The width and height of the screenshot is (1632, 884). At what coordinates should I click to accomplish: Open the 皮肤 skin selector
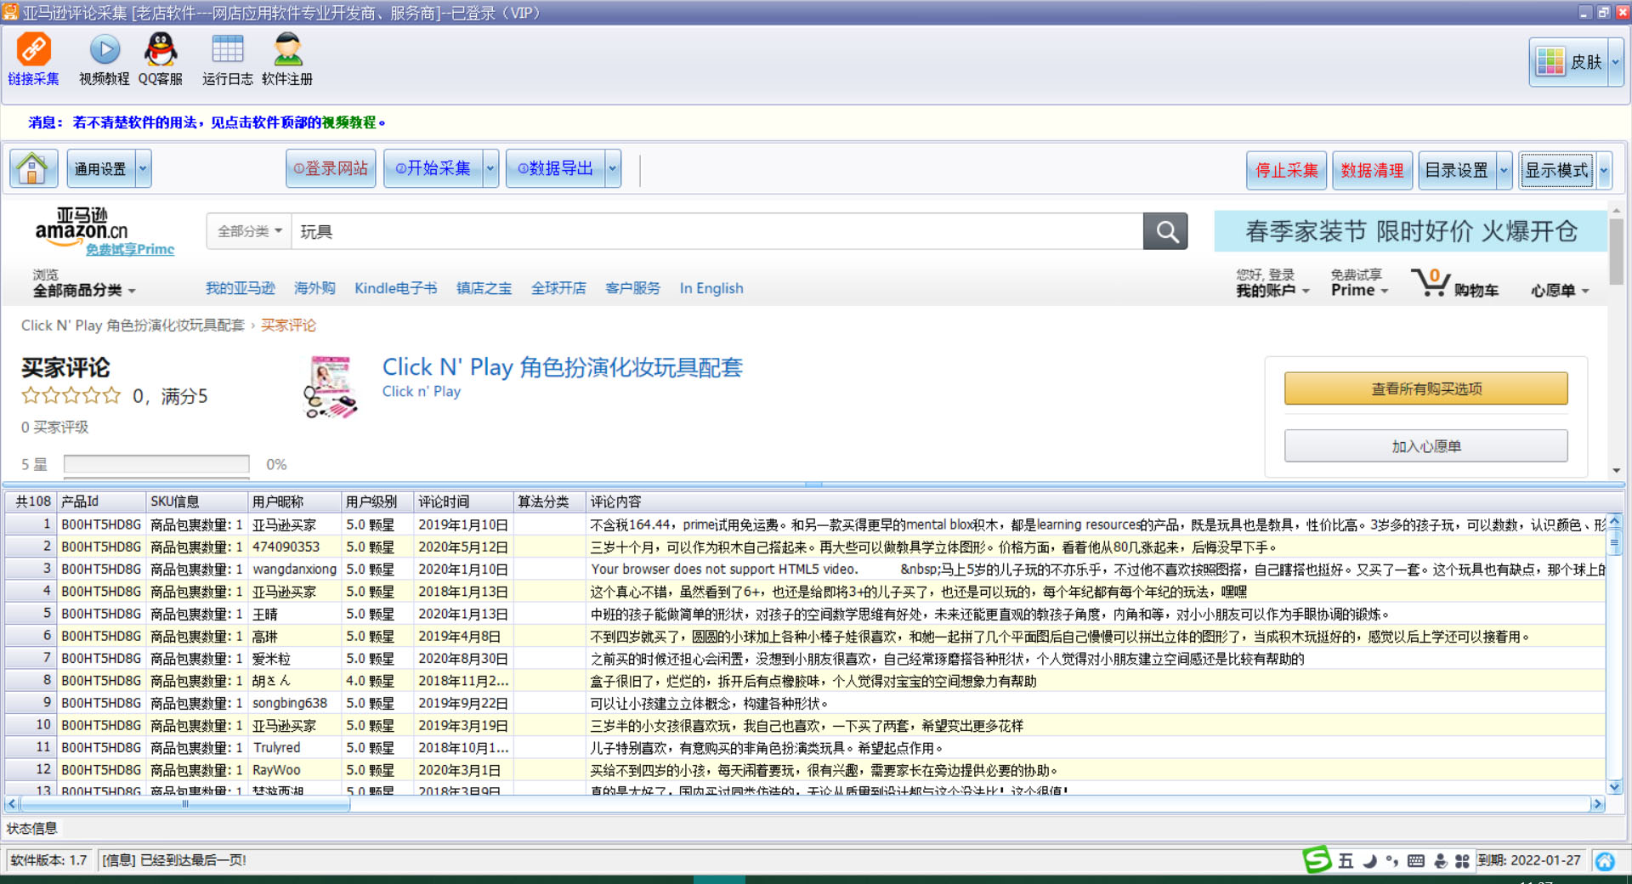coord(1569,62)
